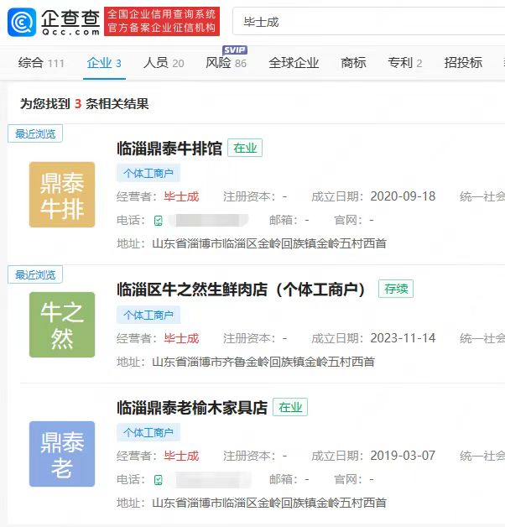Click 在业 status tag of 临淄鼎泰老榆木家具店
The height and width of the screenshot is (527, 505).
click(290, 407)
